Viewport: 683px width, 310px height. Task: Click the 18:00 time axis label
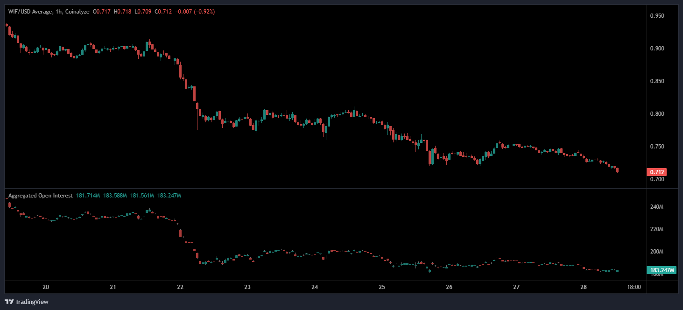click(x=634, y=287)
